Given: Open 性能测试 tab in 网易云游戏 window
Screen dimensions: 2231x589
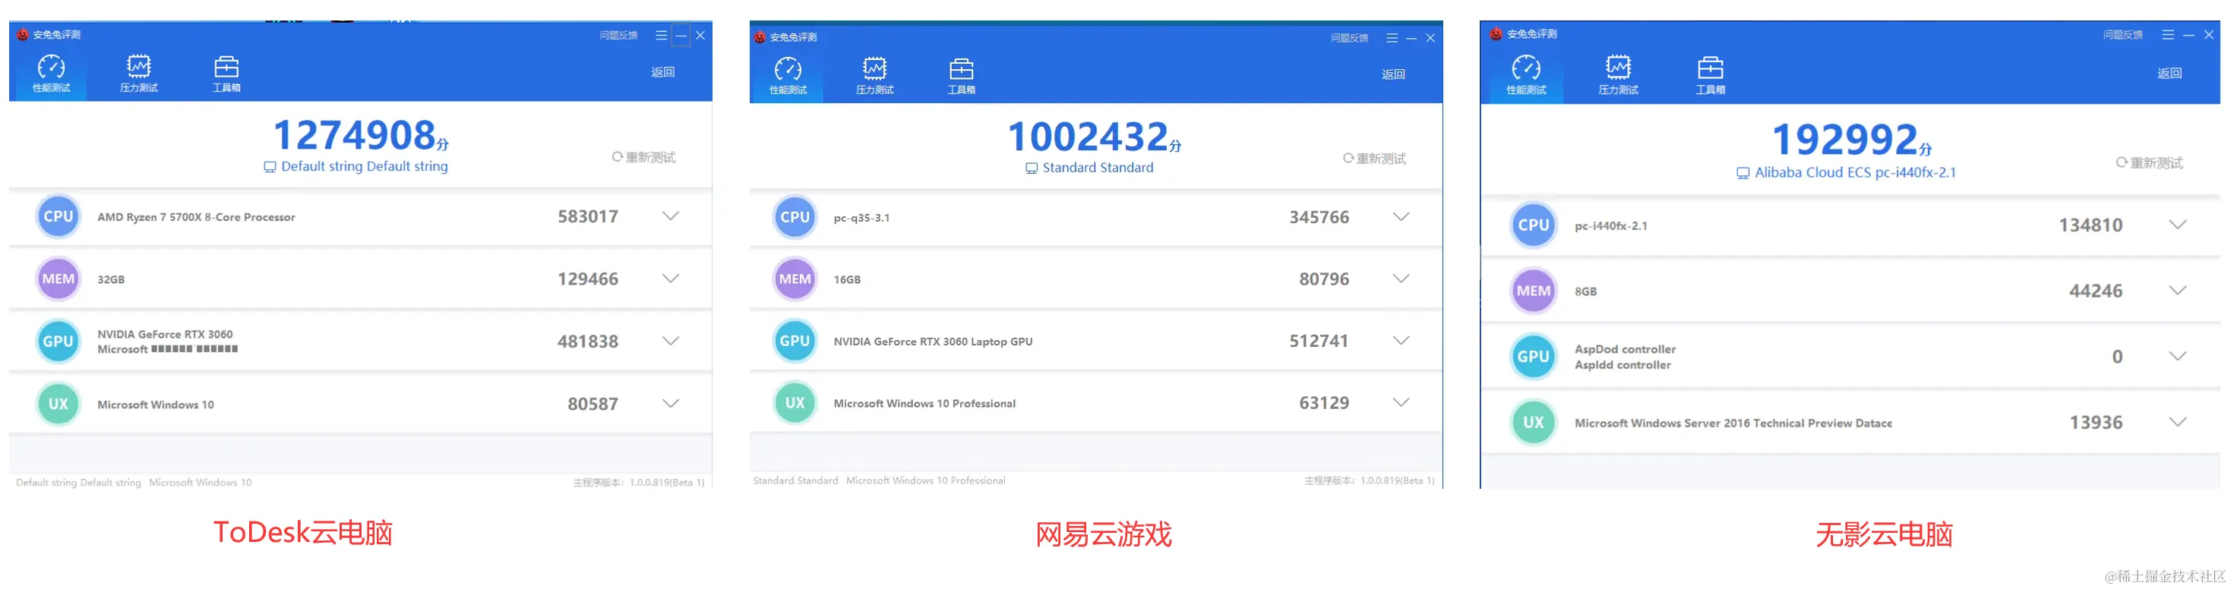Looking at the screenshot, I should [788, 75].
